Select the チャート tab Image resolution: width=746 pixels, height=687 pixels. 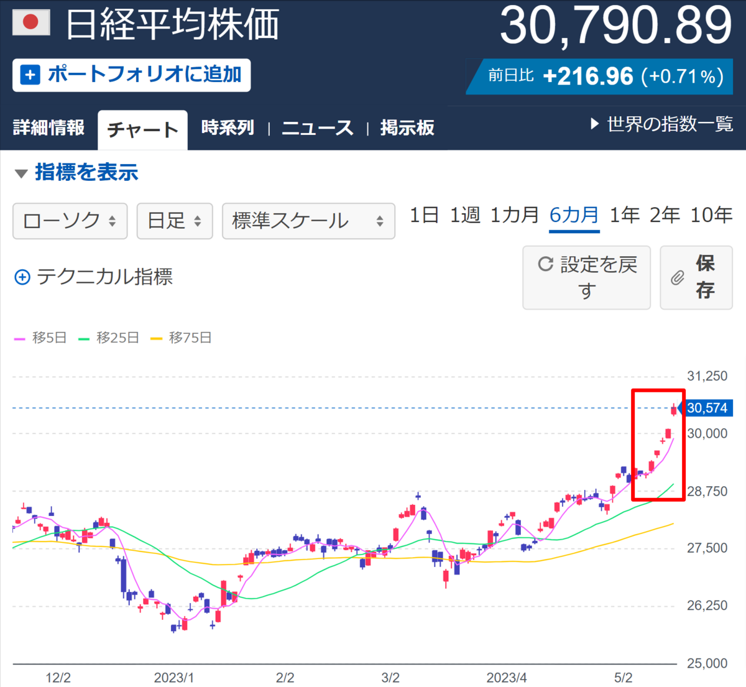pyautogui.click(x=142, y=130)
